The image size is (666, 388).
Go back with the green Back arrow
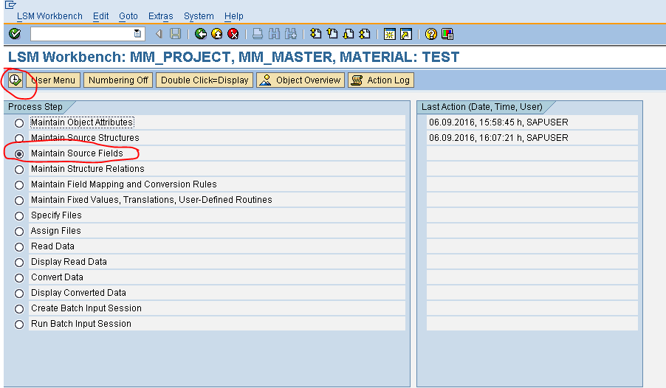201,34
